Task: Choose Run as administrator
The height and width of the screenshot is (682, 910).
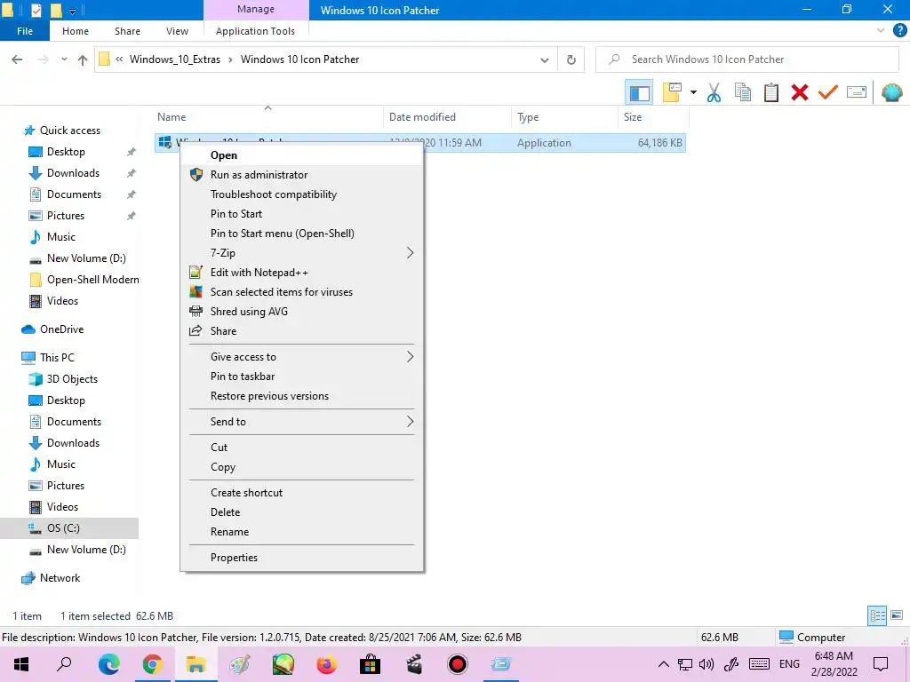Action: [301, 175]
